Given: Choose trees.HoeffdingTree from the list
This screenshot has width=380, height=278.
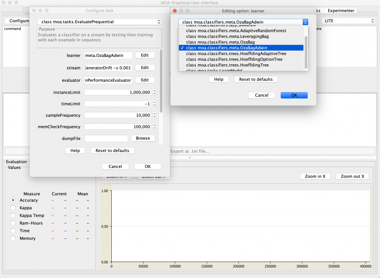Looking at the screenshot, I should click(241, 65).
